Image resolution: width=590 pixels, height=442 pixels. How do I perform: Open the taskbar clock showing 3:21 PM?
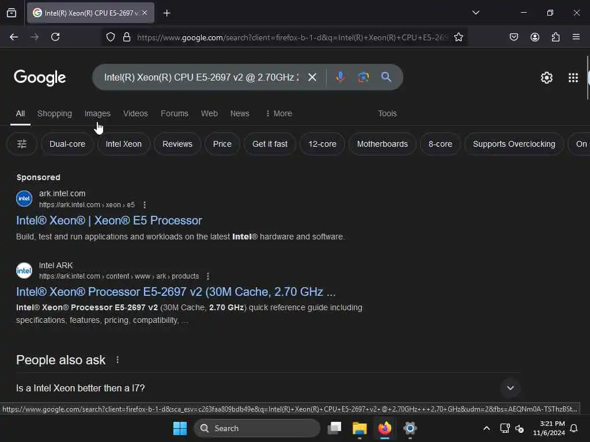549,428
